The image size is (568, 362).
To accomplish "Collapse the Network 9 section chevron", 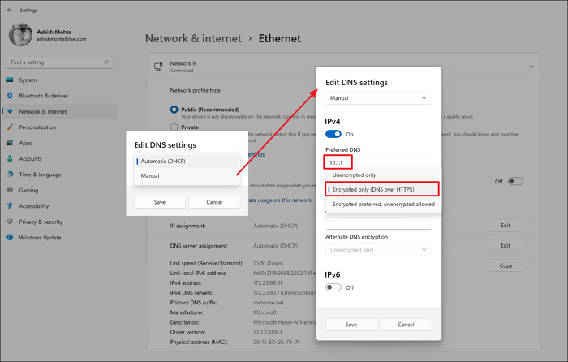I will 531,67.
